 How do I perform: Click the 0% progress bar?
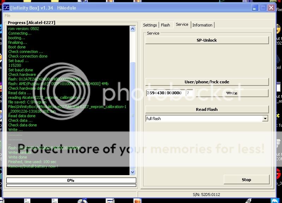(x=71, y=180)
